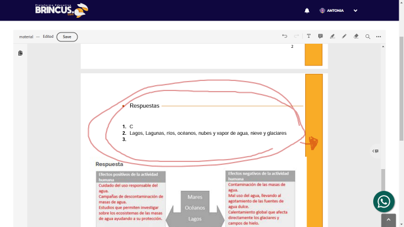This screenshot has width=404, height=227.
Task: Open the page thumbnails panel
Action: (x=20, y=53)
